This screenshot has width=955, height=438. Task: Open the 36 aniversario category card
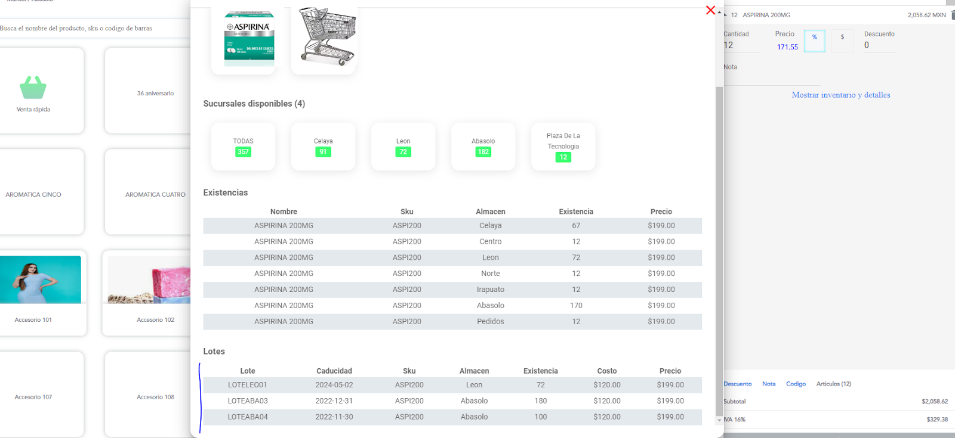(x=147, y=91)
